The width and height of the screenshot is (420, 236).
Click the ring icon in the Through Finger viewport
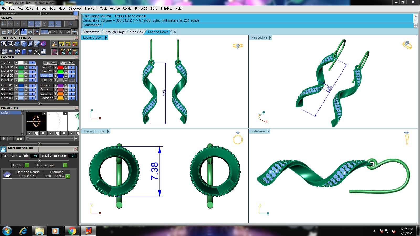(238, 138)
